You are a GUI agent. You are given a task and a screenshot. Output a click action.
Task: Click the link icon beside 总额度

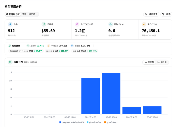pos(44,24)
